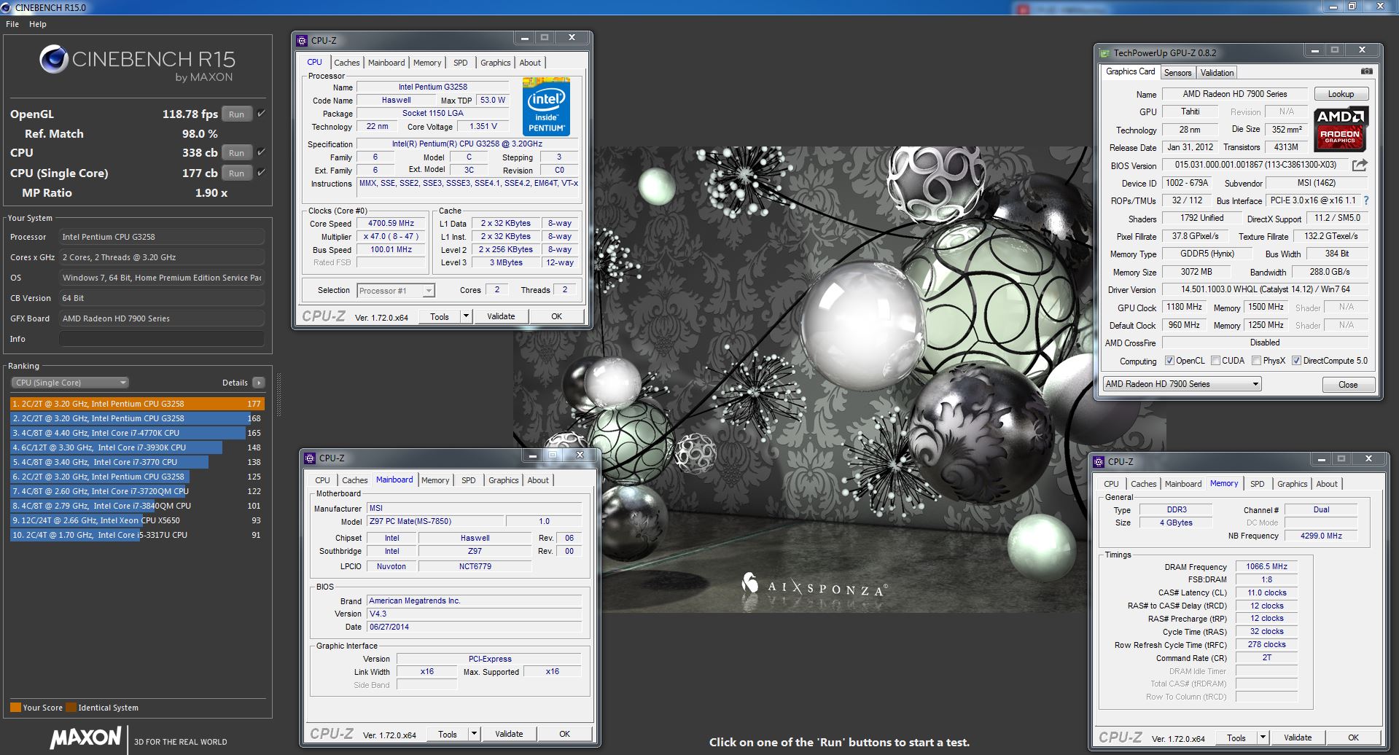Click the Core Speed 4700.59 MHz value
This screenshot has width=1399, height=755.
[391, 224]
